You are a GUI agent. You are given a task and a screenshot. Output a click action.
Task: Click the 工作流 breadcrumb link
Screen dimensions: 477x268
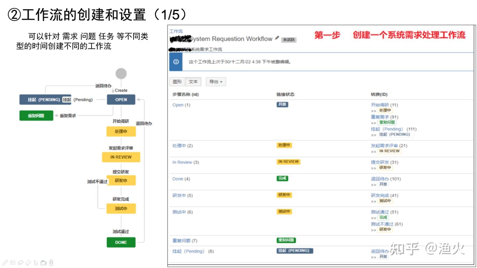point(176,31)
